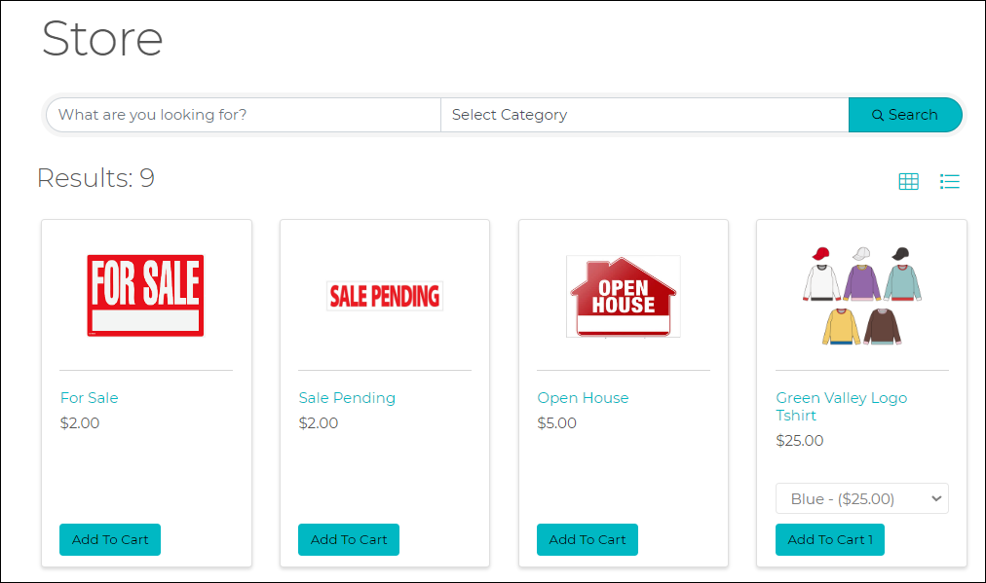Image resolution: width=986 pixels, height=583 pixels.
Task: Open the Open House sign image
Action: 623,296
